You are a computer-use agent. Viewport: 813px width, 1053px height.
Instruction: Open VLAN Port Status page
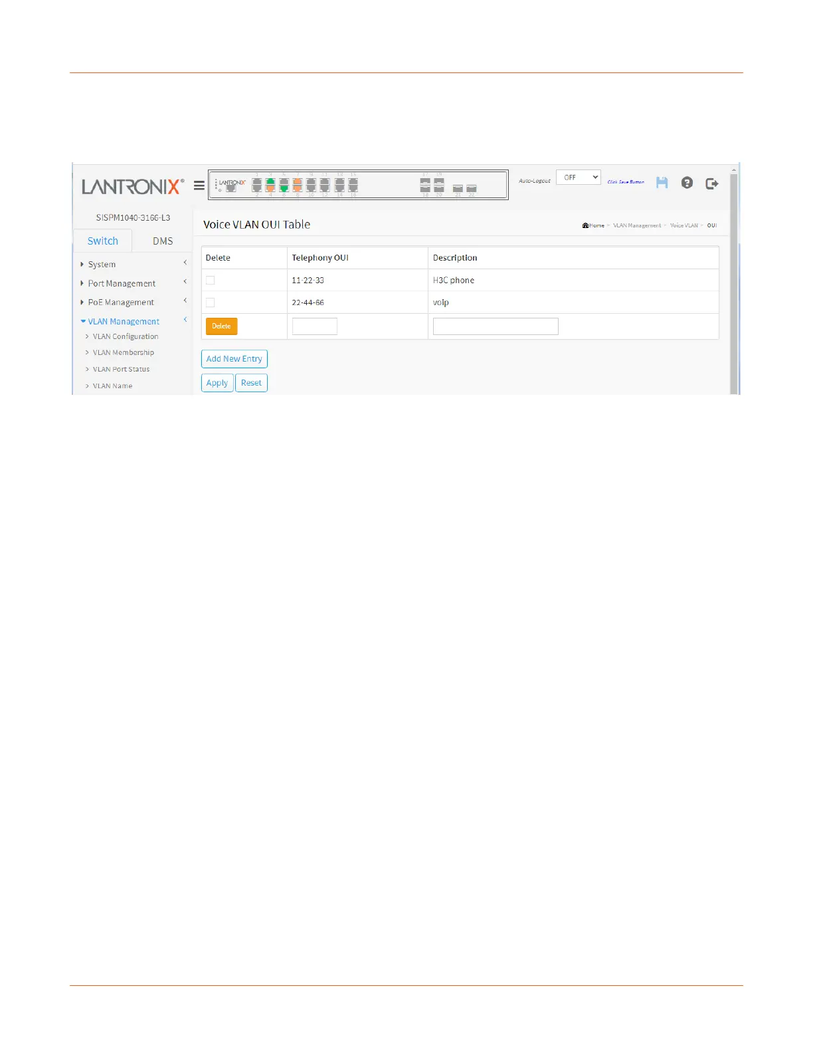tap(121, 369)
